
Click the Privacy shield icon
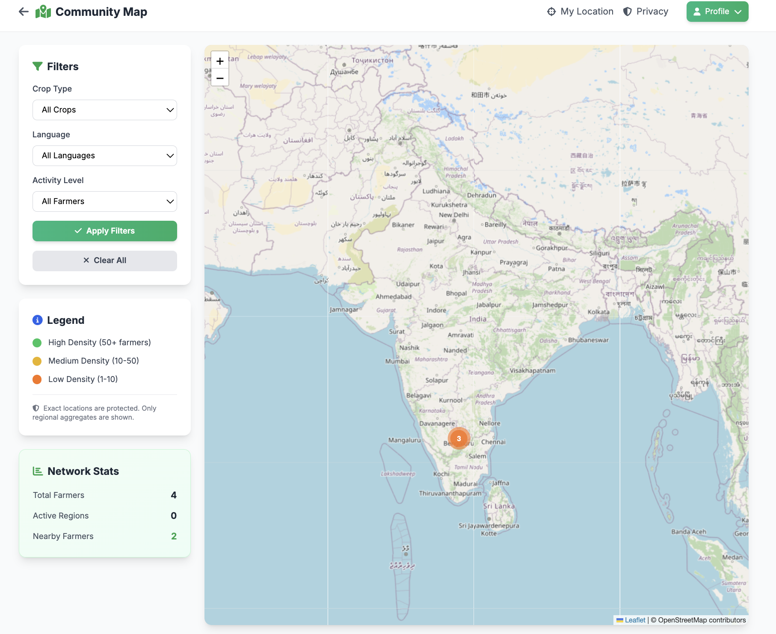point(627,12)
